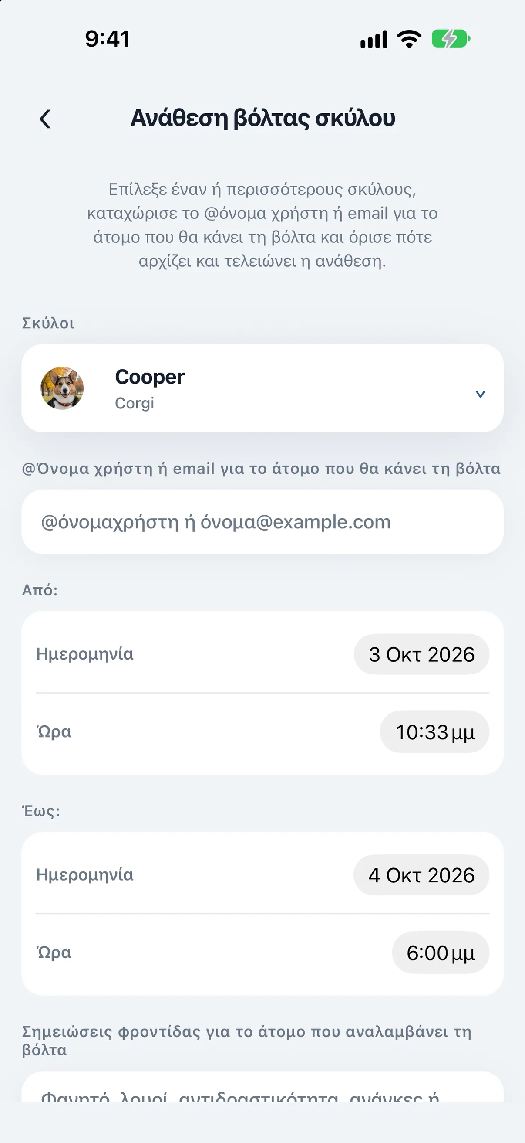Select the Cooper dog name
The height and width of the screenshot is (1143, 525).
point(150,377)
